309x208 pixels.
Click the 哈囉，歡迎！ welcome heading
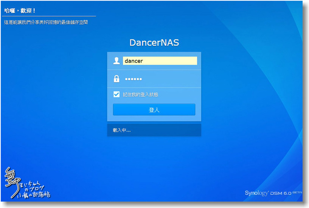coord(20,10)
